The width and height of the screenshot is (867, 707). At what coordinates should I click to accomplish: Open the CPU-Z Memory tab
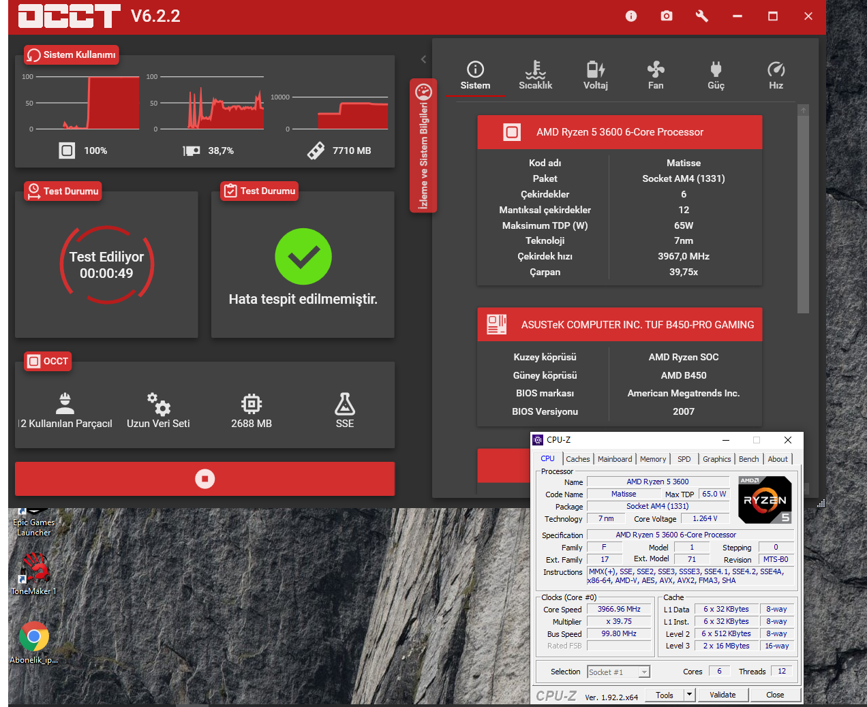click(x=652, y=459)
